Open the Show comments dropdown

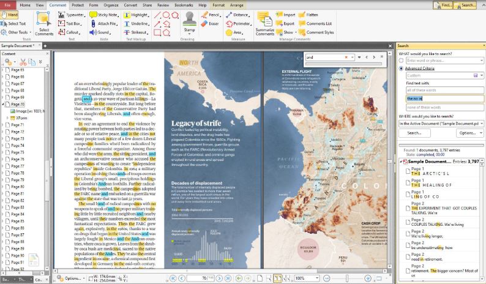(x=296, y=32)
